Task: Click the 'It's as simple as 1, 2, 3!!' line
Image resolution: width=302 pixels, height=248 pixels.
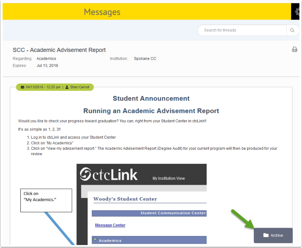Action: point(39,129)
